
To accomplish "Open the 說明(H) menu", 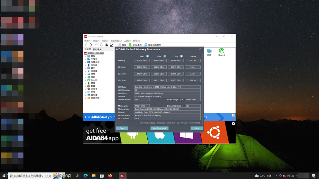I will [136, 41].
